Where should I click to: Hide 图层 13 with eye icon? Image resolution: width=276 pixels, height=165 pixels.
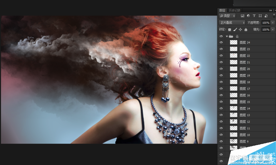pyautogui.click(x=221, y=115)
